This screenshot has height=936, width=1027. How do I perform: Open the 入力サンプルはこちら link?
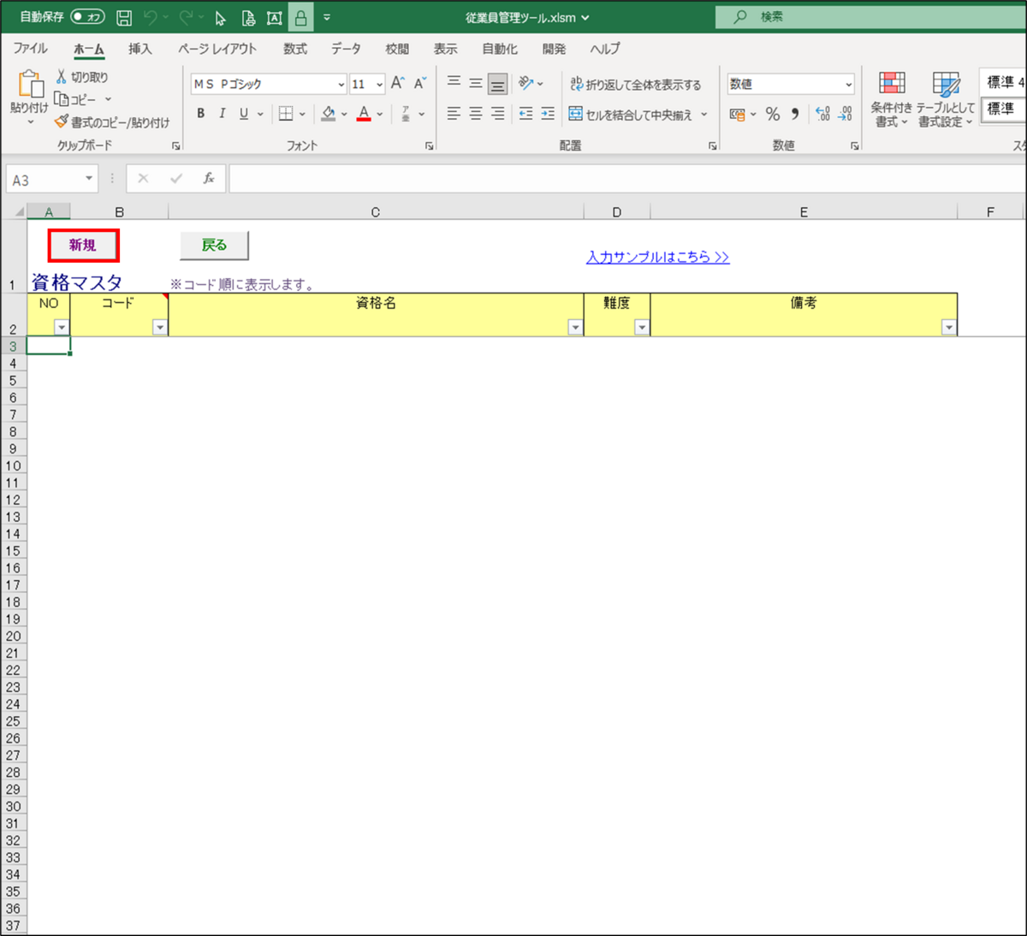[658, 257]
